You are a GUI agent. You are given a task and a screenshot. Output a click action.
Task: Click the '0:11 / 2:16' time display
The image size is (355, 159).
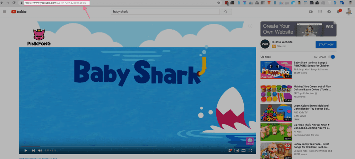pos(51,150)
